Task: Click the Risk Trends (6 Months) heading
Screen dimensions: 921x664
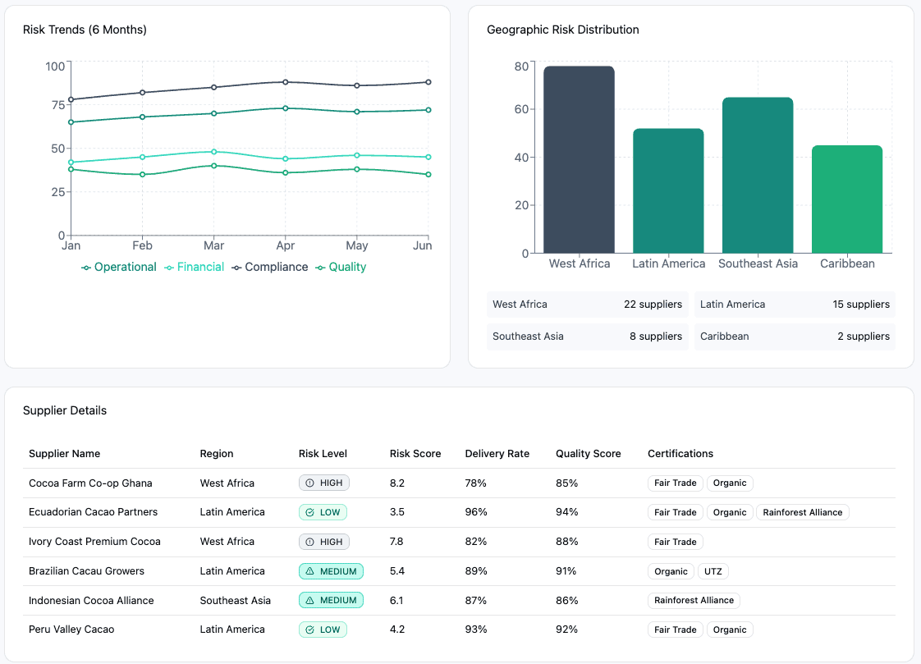Action: [85, 30]
